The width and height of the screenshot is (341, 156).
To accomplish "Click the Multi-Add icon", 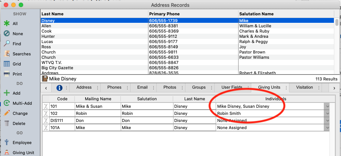I will tap(7, 103).
